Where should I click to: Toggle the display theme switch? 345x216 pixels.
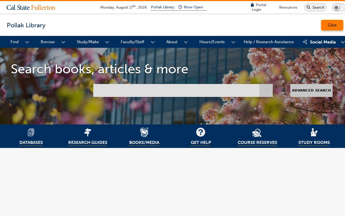coord(339,7)
